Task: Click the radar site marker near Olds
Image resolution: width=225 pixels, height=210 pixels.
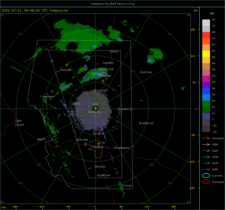Action: 95,109
